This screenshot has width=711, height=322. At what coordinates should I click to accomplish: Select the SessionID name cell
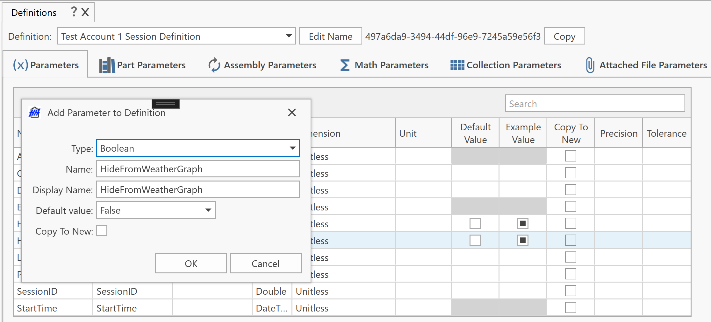[x=53, y=291]
